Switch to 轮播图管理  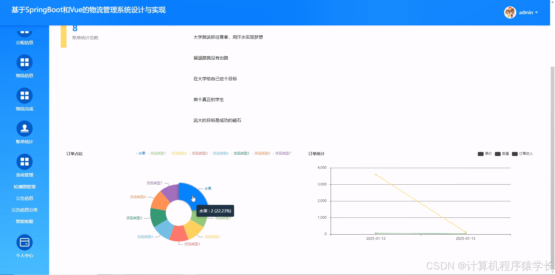[x=25, y=186]
